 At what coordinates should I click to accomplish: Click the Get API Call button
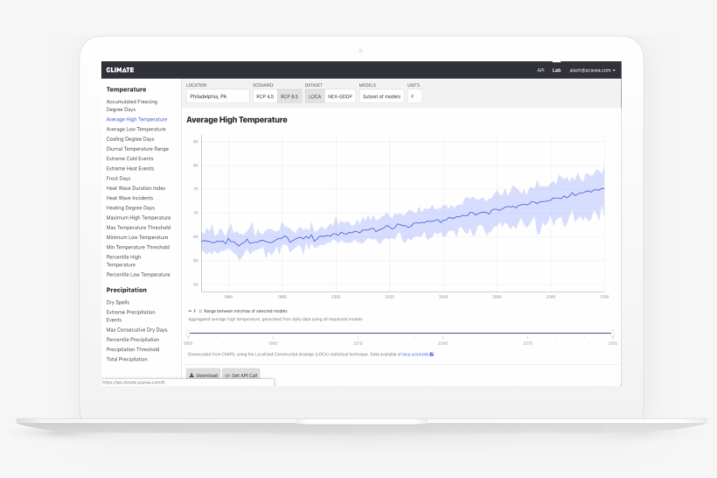240,375
